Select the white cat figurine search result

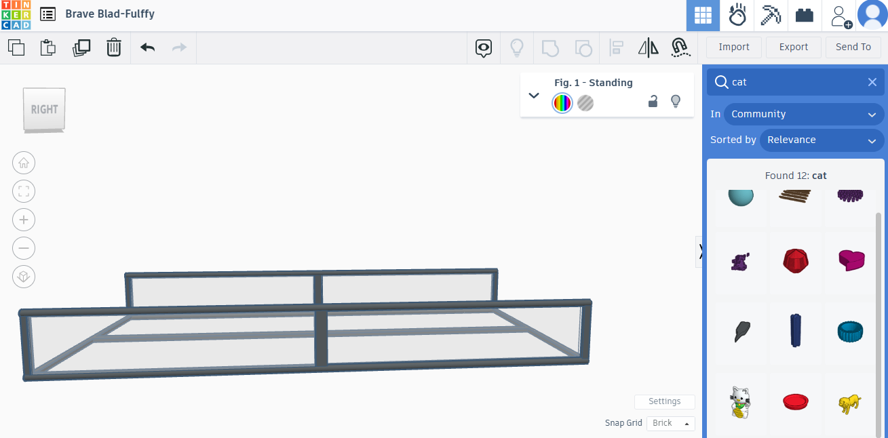click(x=740, y=401)
